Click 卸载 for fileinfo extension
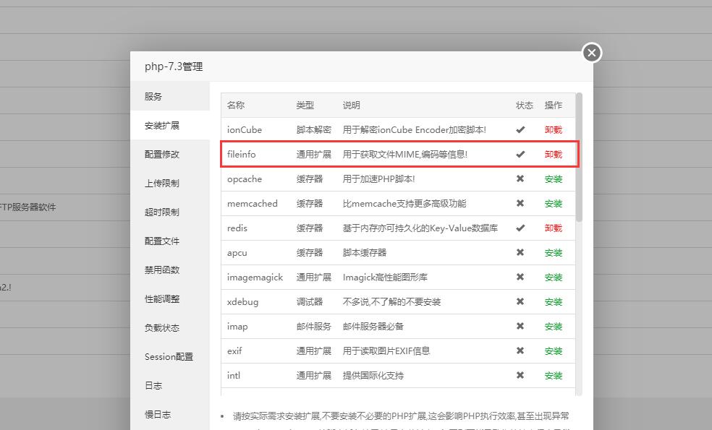Screen dimensions: 712x430 coord(553,154)
